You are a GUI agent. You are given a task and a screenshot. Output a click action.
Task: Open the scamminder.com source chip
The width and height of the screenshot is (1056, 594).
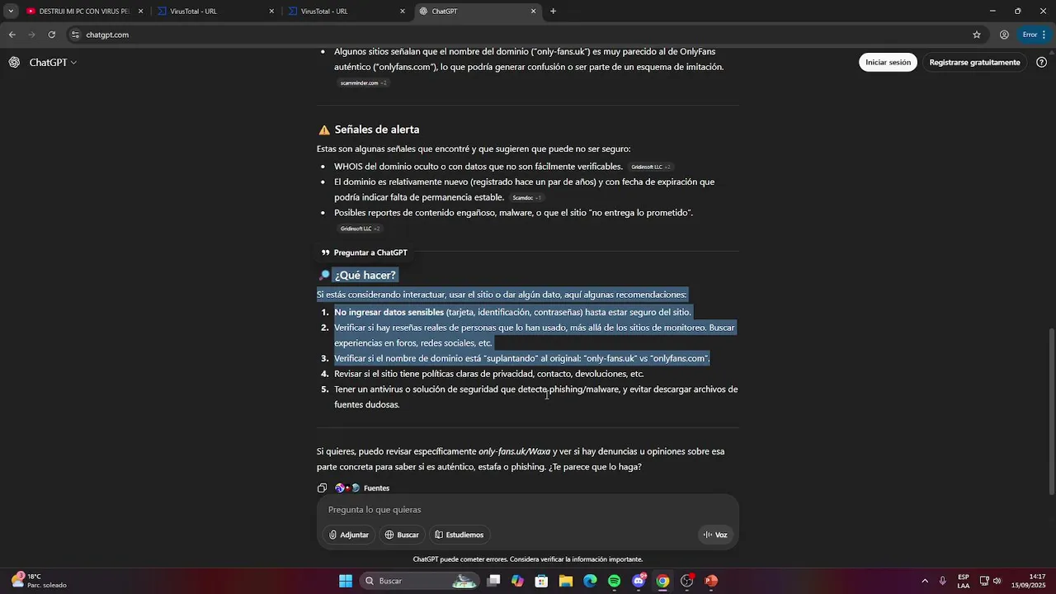click(363, 82)
